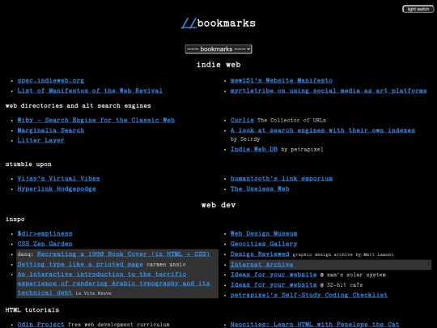Open myrtletribe on social media as art platforms
The height and width of the screenshot is (328, 437).
click(329, 91)
